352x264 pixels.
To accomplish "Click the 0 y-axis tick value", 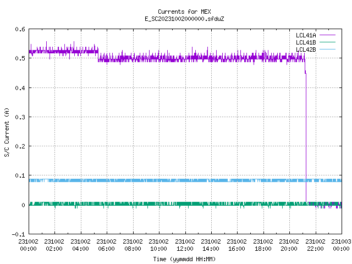I will click(x=23, y=205).
